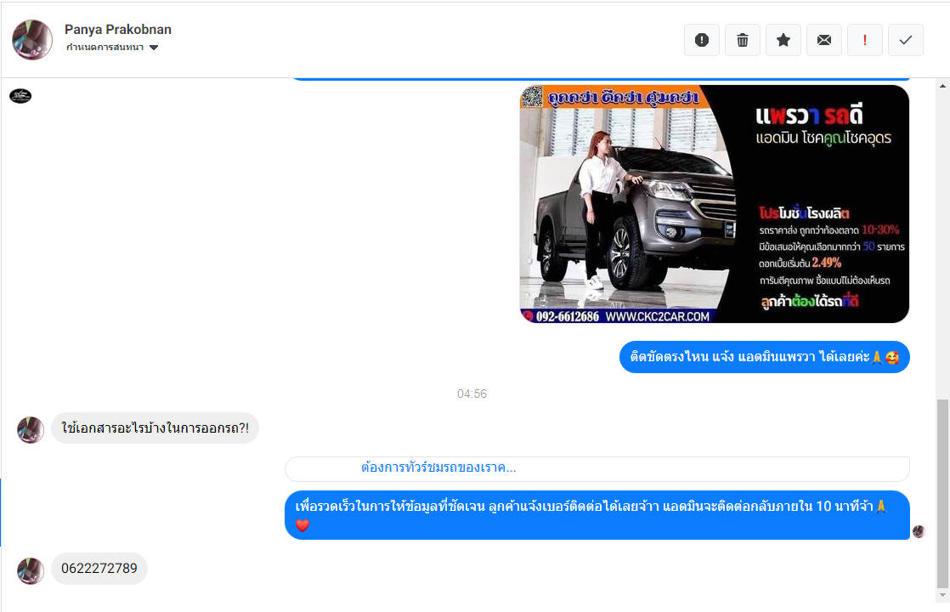950x612 pixels.
Task: Mark conversation done with checkmark icon
Action: 906,40
